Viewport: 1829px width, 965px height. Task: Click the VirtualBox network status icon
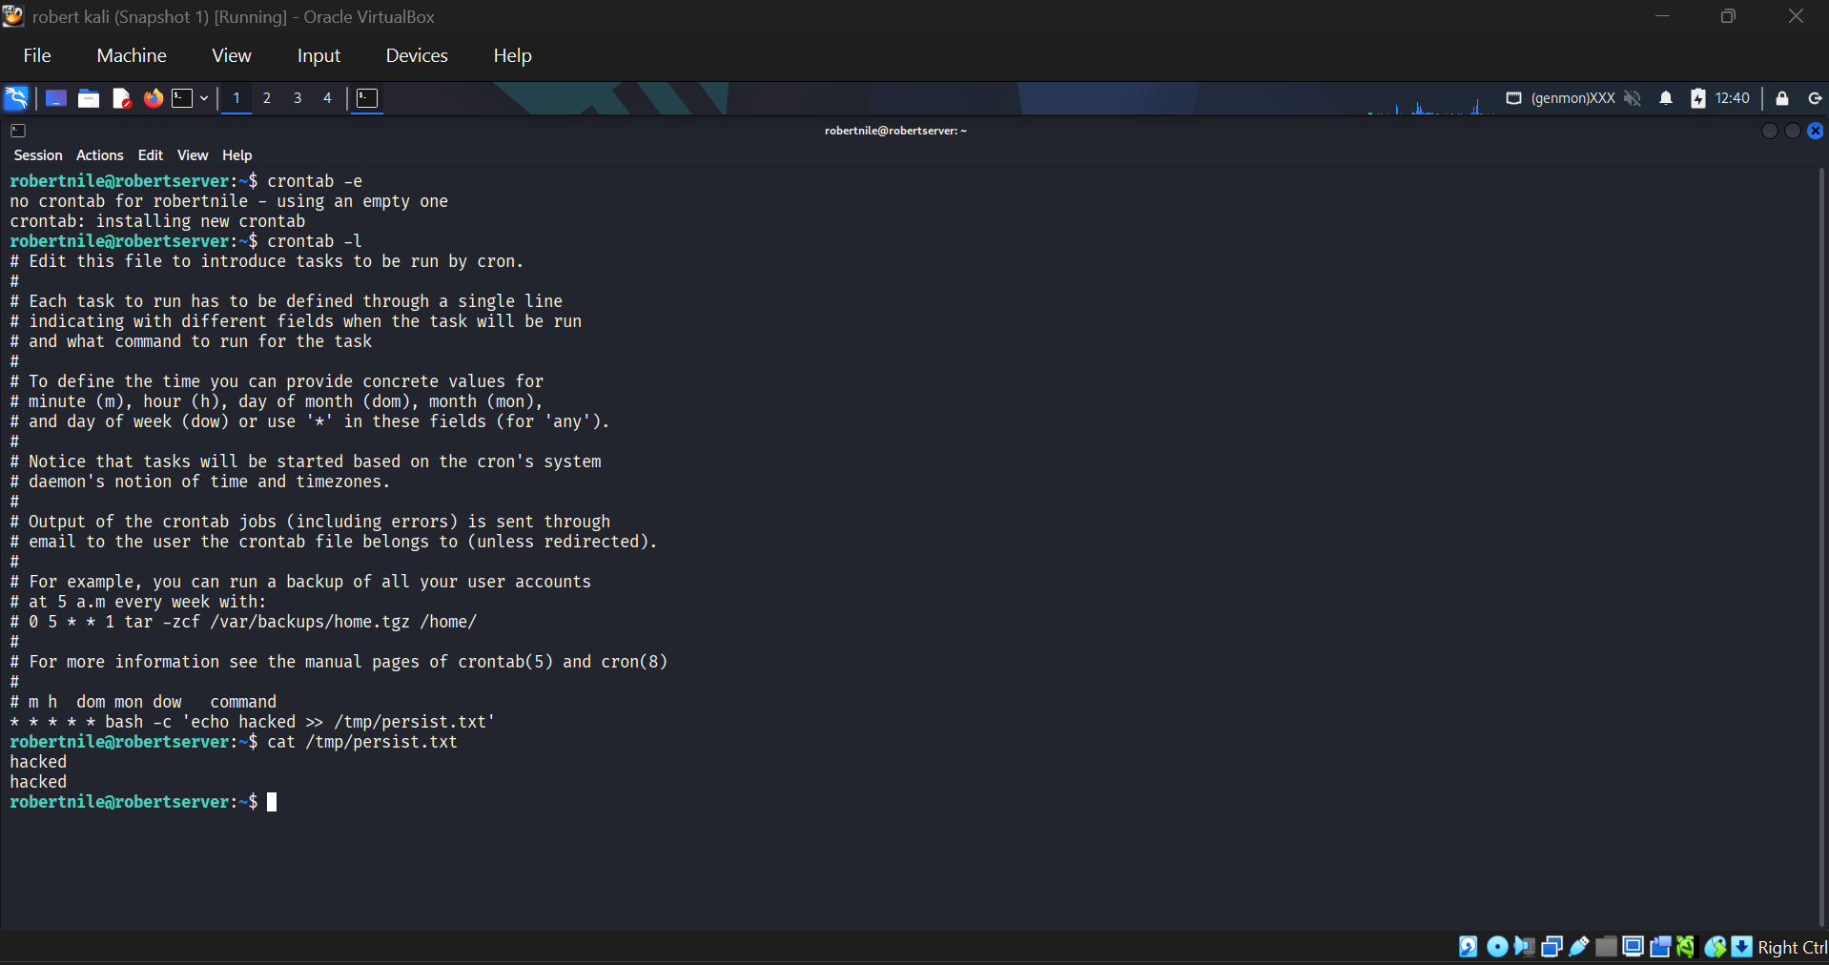[x=1552, y=946]
